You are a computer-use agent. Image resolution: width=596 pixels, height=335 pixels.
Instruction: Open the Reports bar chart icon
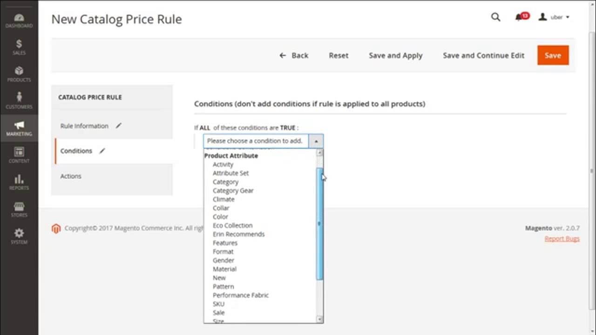[x=19, y=179]
